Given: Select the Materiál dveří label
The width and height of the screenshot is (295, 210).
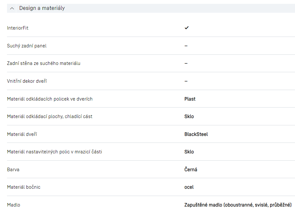Looking at the screenshot, I should 22,134.
